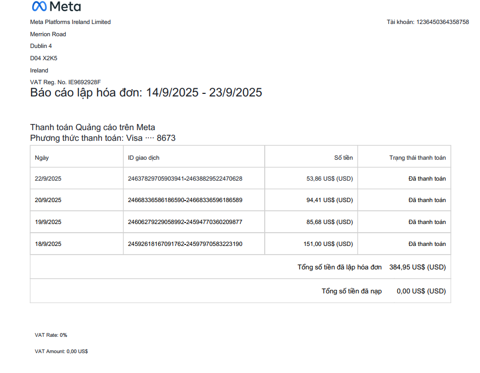The image size is (480, 373).
Task: Click transaction ID ending in 24594770360209877
Action: [185, 222]
